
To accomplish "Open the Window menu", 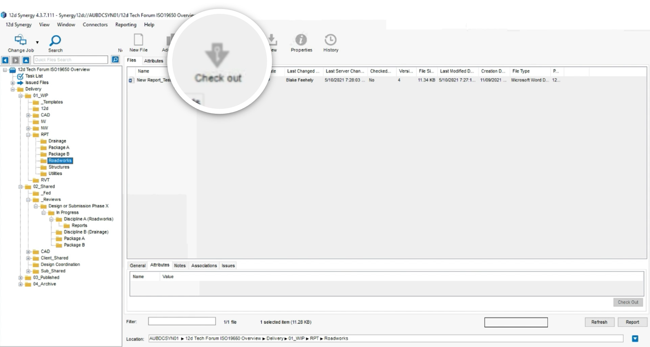I will 66,25.
